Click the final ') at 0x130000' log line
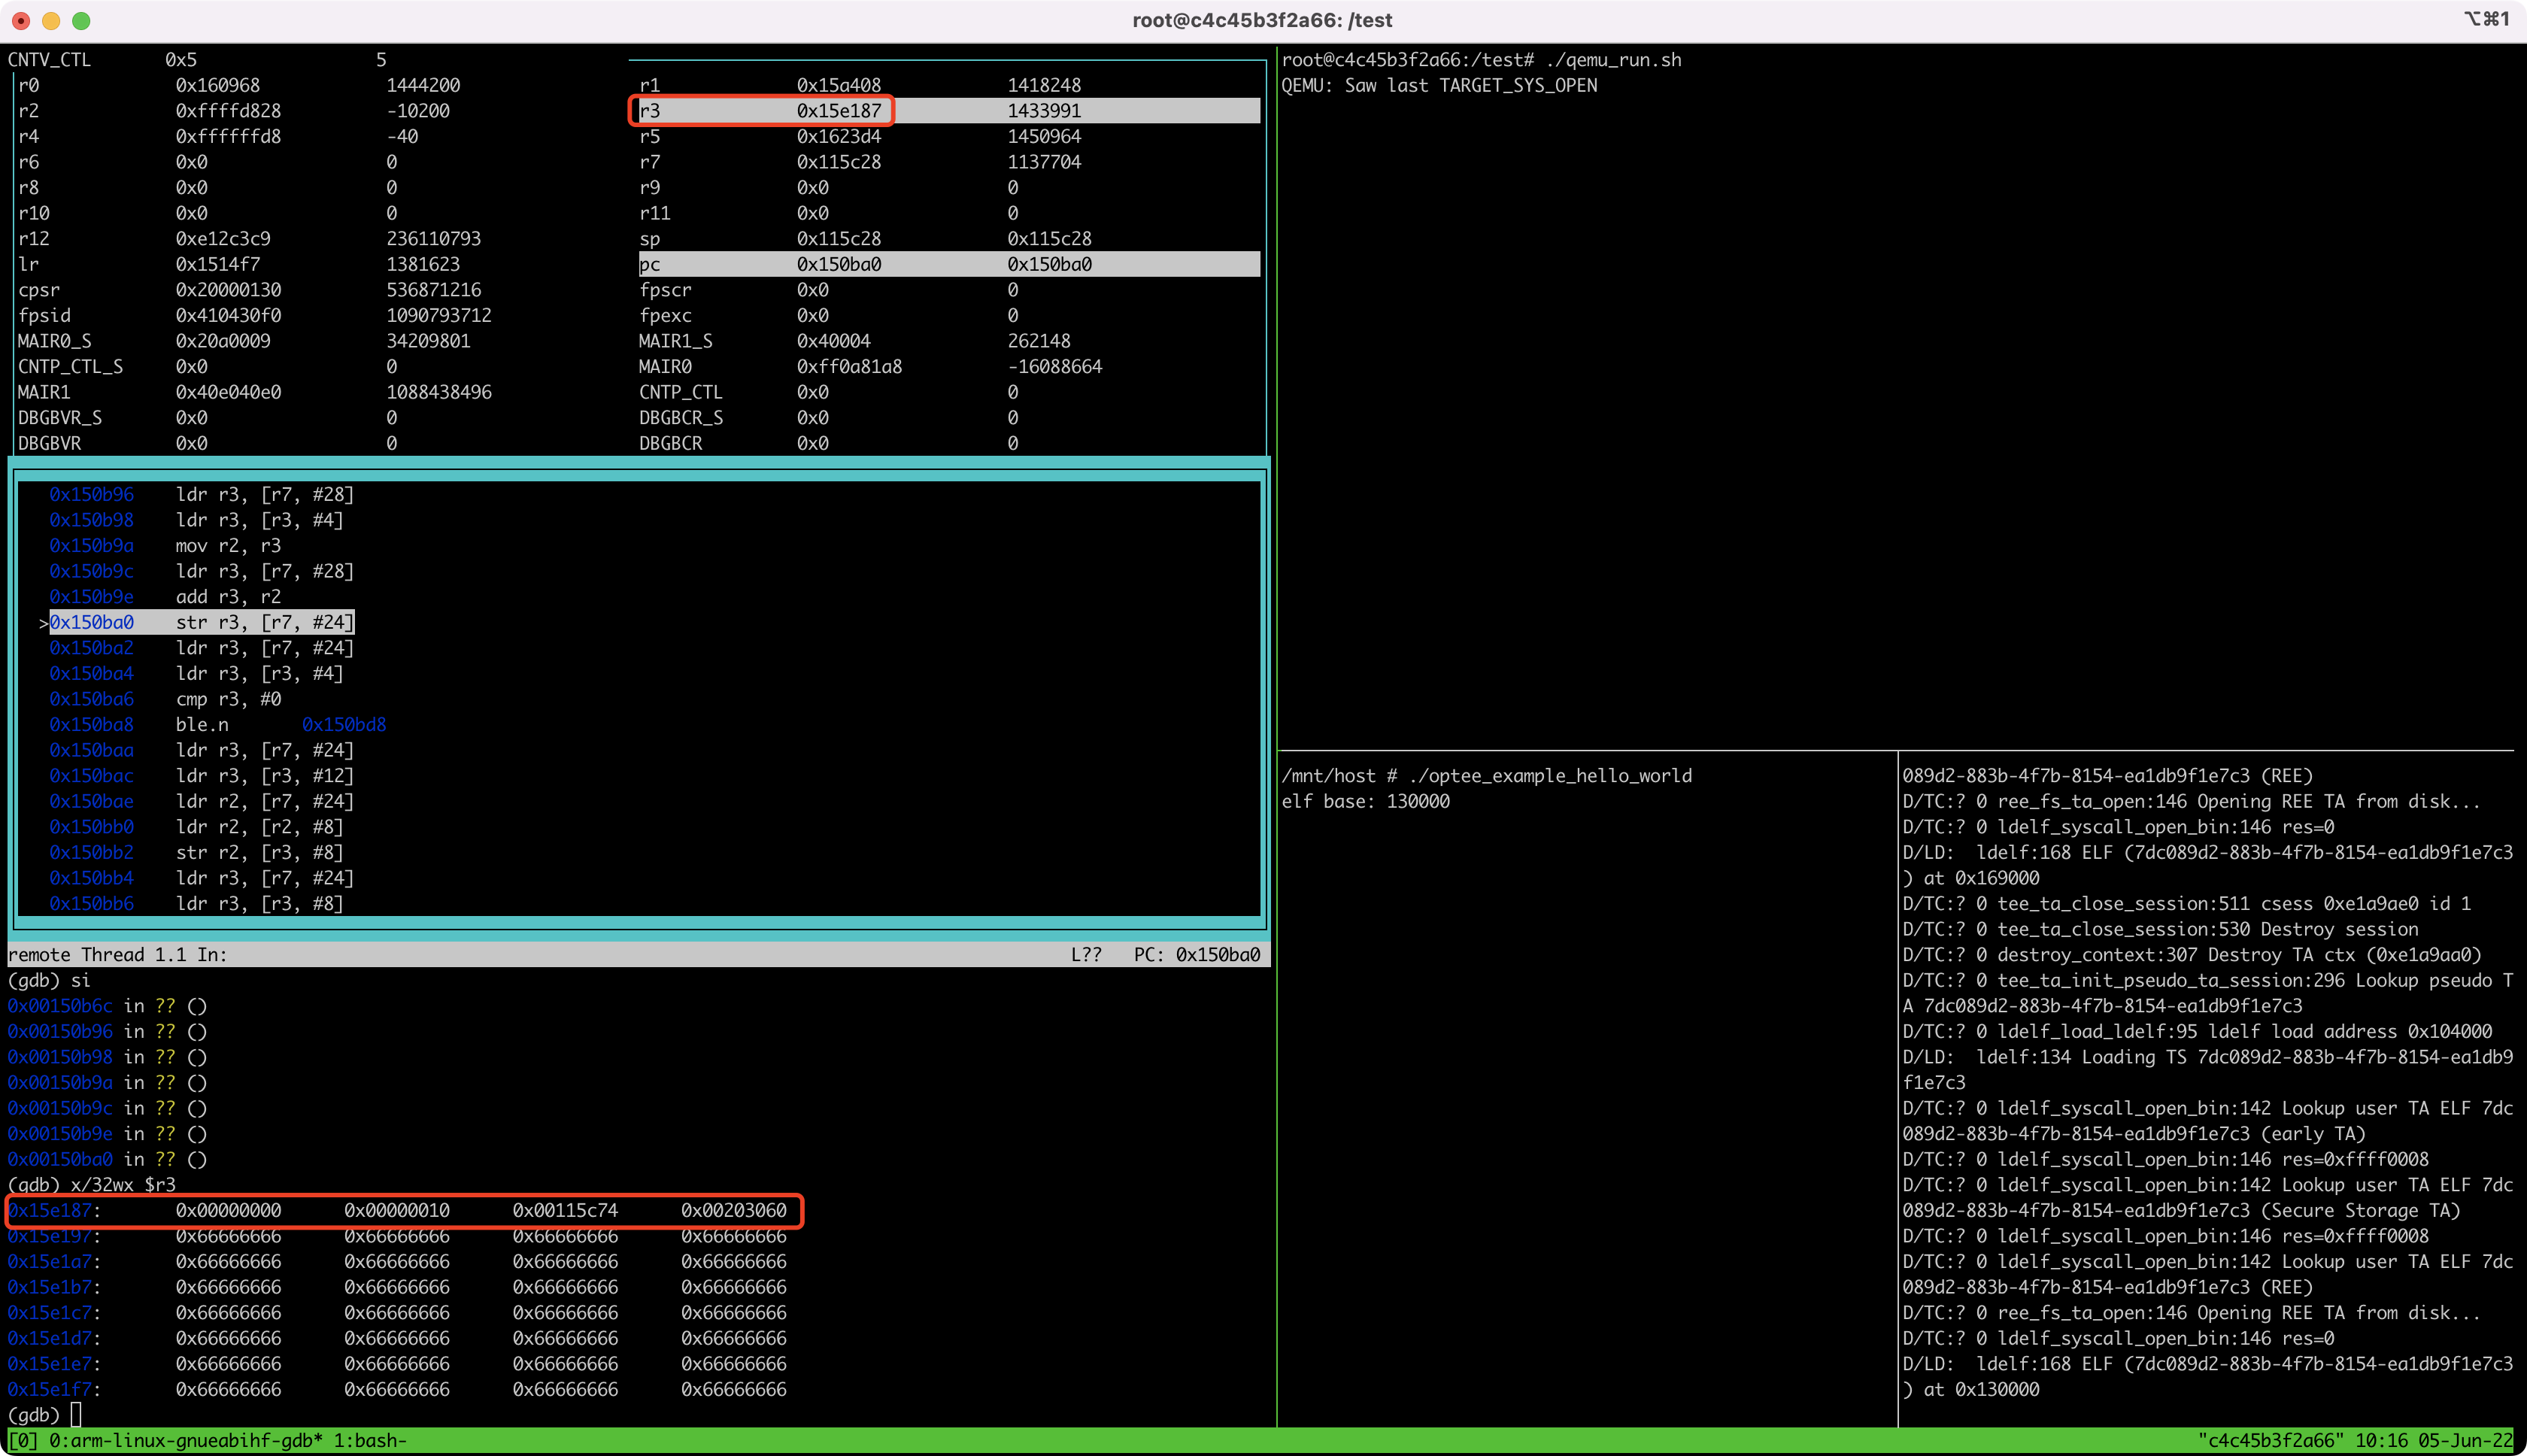Image resolution: width=2527 pixels, height=1456 pixels. [1970, 1389]
